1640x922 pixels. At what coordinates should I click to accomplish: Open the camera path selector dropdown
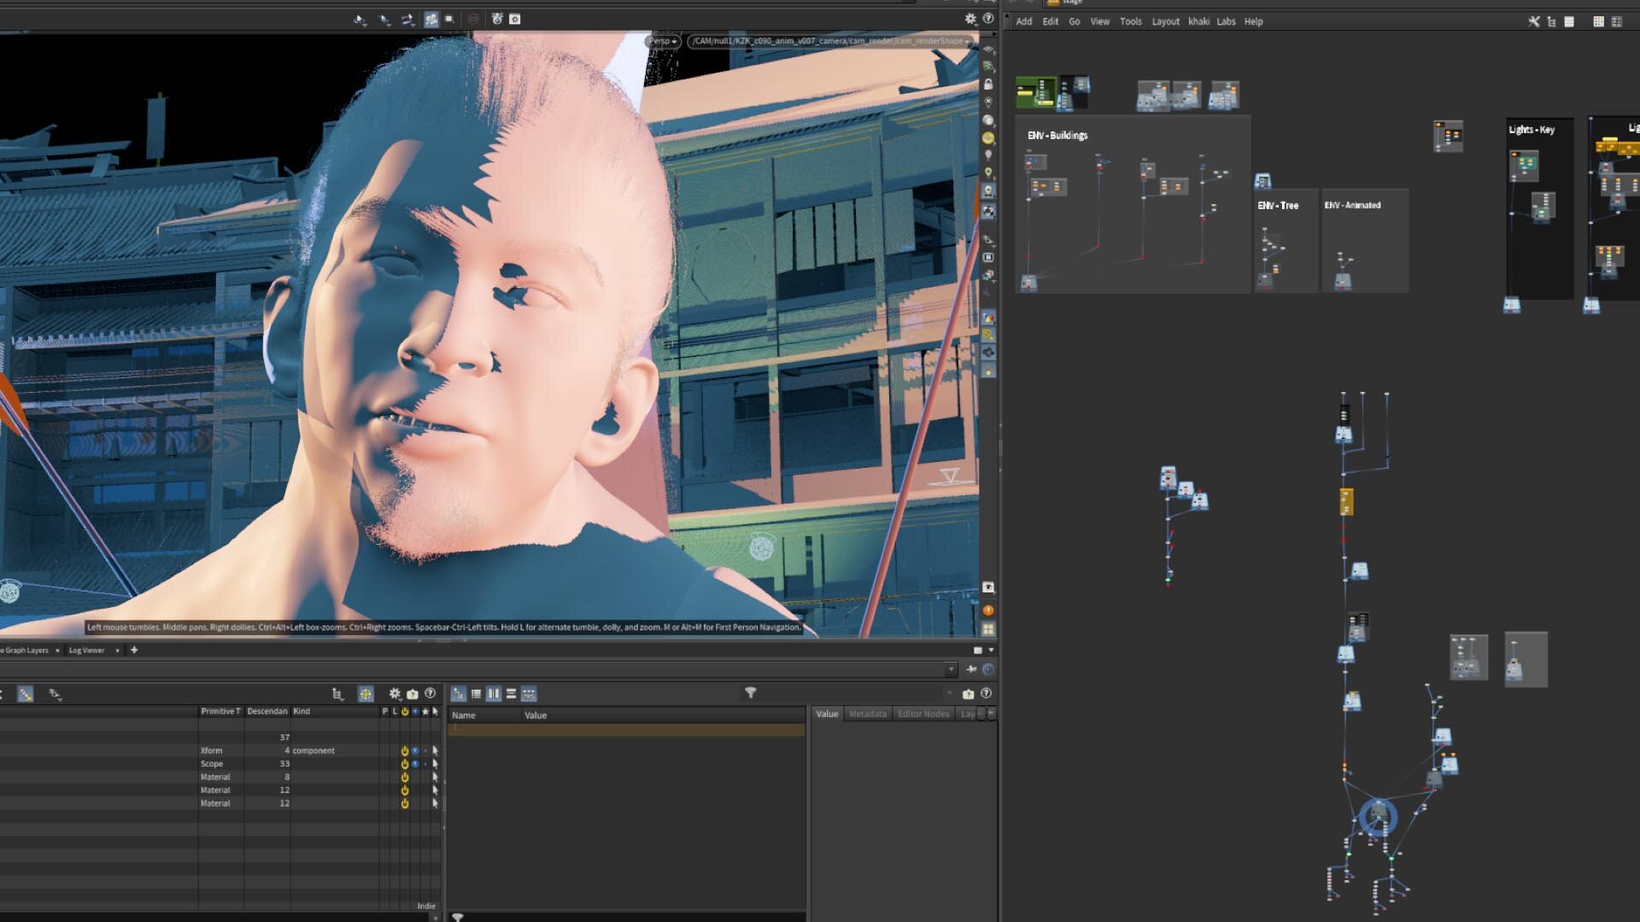(x=829, y=41)
